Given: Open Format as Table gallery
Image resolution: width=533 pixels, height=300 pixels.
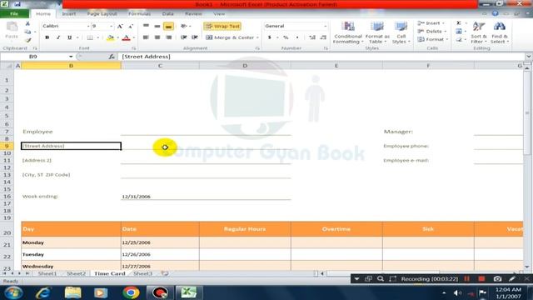Looking at the screenshot, I should [377, 32].
